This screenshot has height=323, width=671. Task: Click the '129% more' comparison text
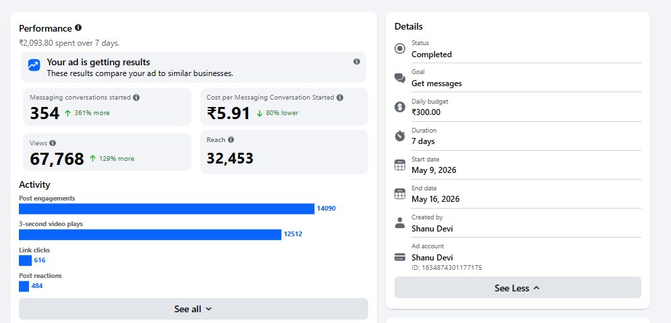[117, 159]
